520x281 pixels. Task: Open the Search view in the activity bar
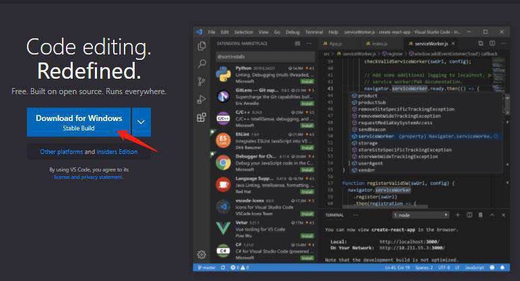(x=201, y=64)
